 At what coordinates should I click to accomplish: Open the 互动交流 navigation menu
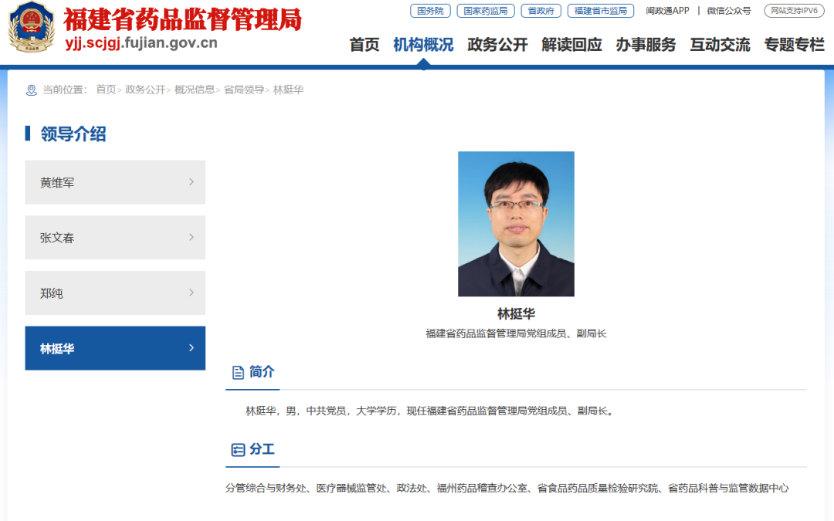click(x=720, y=45)
